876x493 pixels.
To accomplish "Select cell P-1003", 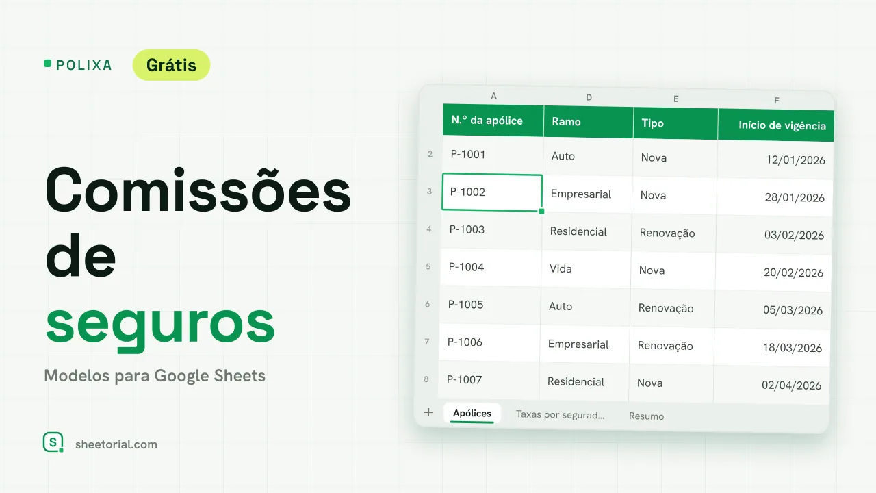I will coord(491,230).
